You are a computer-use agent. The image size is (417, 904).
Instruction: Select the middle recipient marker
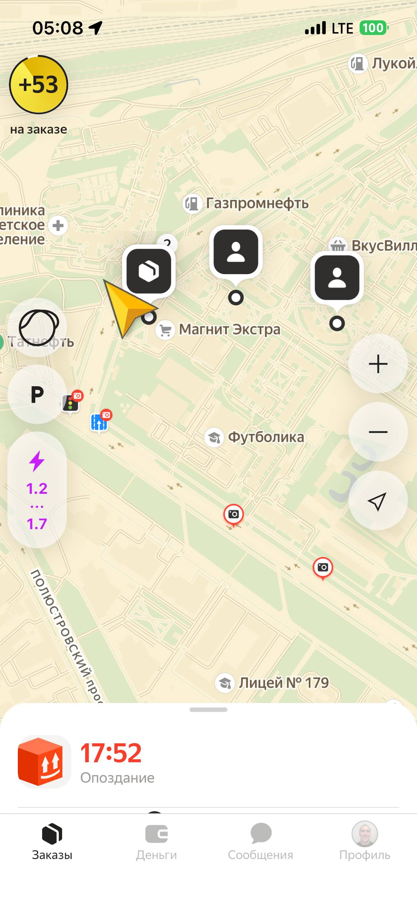(x=236, y=252)
